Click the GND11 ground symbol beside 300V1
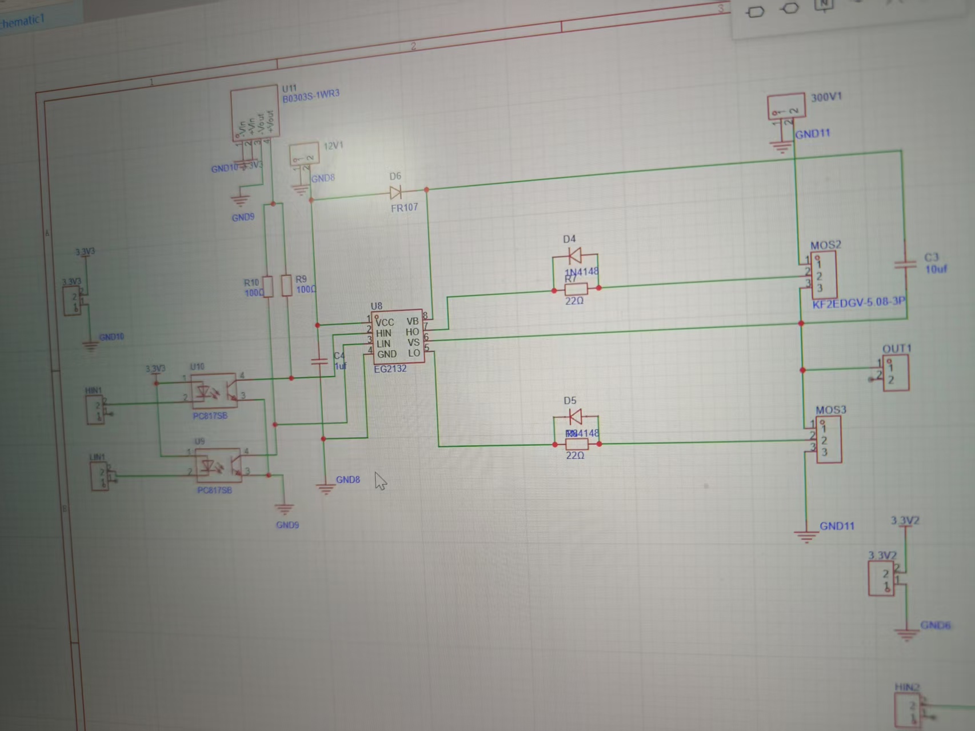This screenshot has height=731, width=975. pyautogui.click(x=781, y=146)
